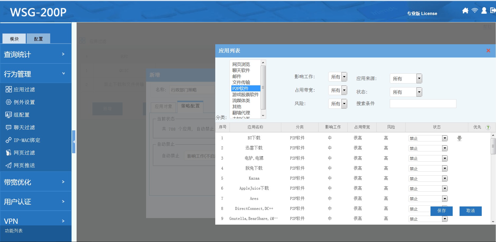Select 游戏股票软件 in category list
Viewport: 496px width, 242px height.
pos(245,95)
